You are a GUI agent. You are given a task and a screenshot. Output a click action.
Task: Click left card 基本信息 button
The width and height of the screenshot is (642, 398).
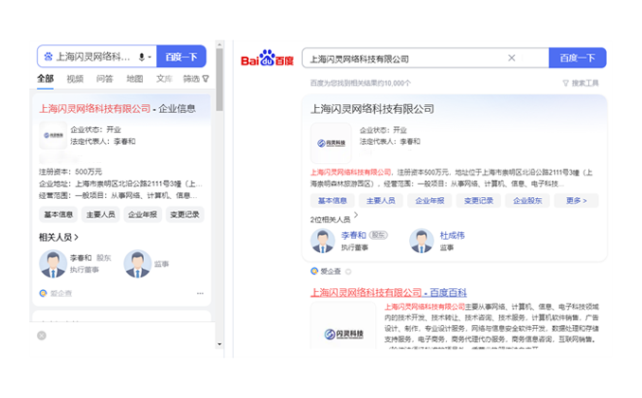point(59,214)
